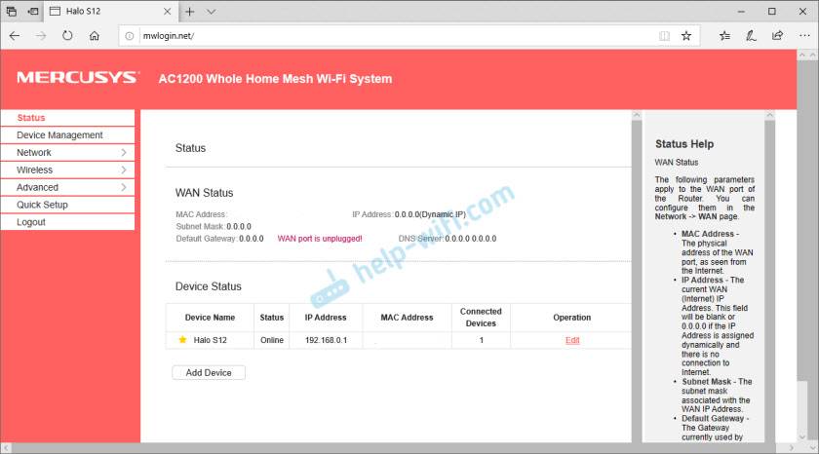Open the Advanced menu section
This screenshot has width=819, height=454.
pyautogui.click(x=68, y=187)
